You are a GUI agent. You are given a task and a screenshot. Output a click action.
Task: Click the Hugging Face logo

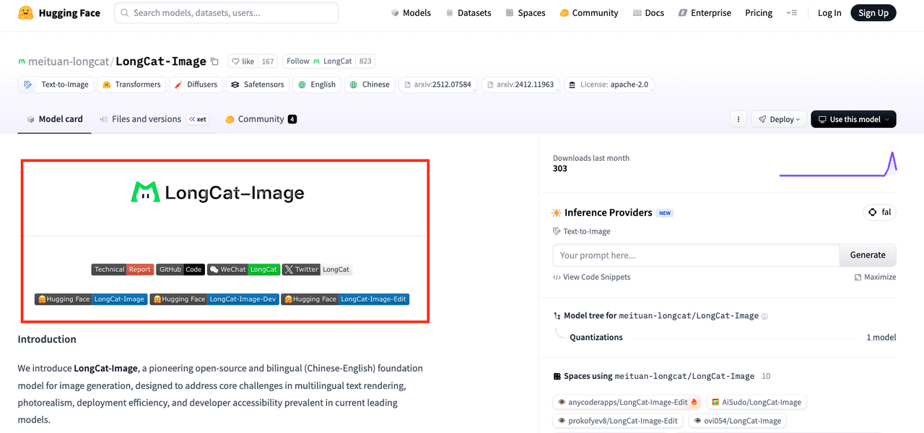pos(59,13)
